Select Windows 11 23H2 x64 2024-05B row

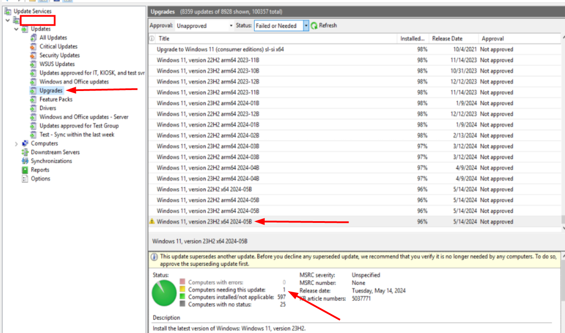click(354, 222)
